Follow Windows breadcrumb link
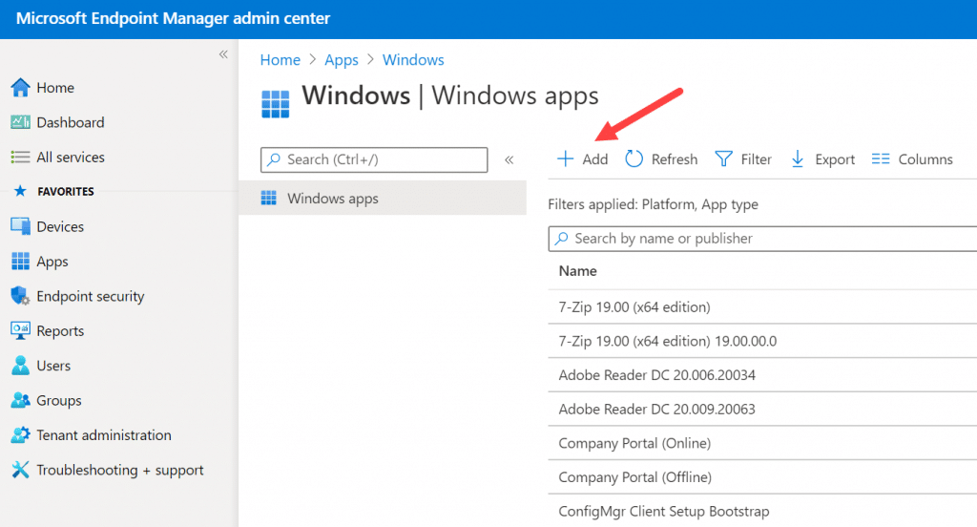This screenshot has width=977, height=527. click(413, 60)
